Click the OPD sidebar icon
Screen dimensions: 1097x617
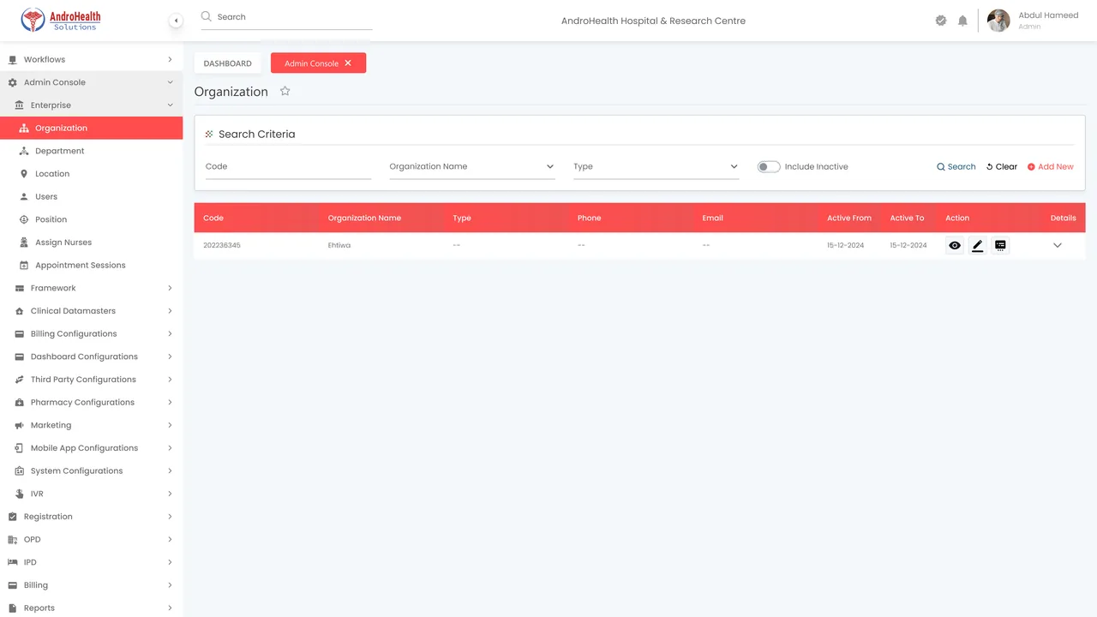[x=13, y=540]
